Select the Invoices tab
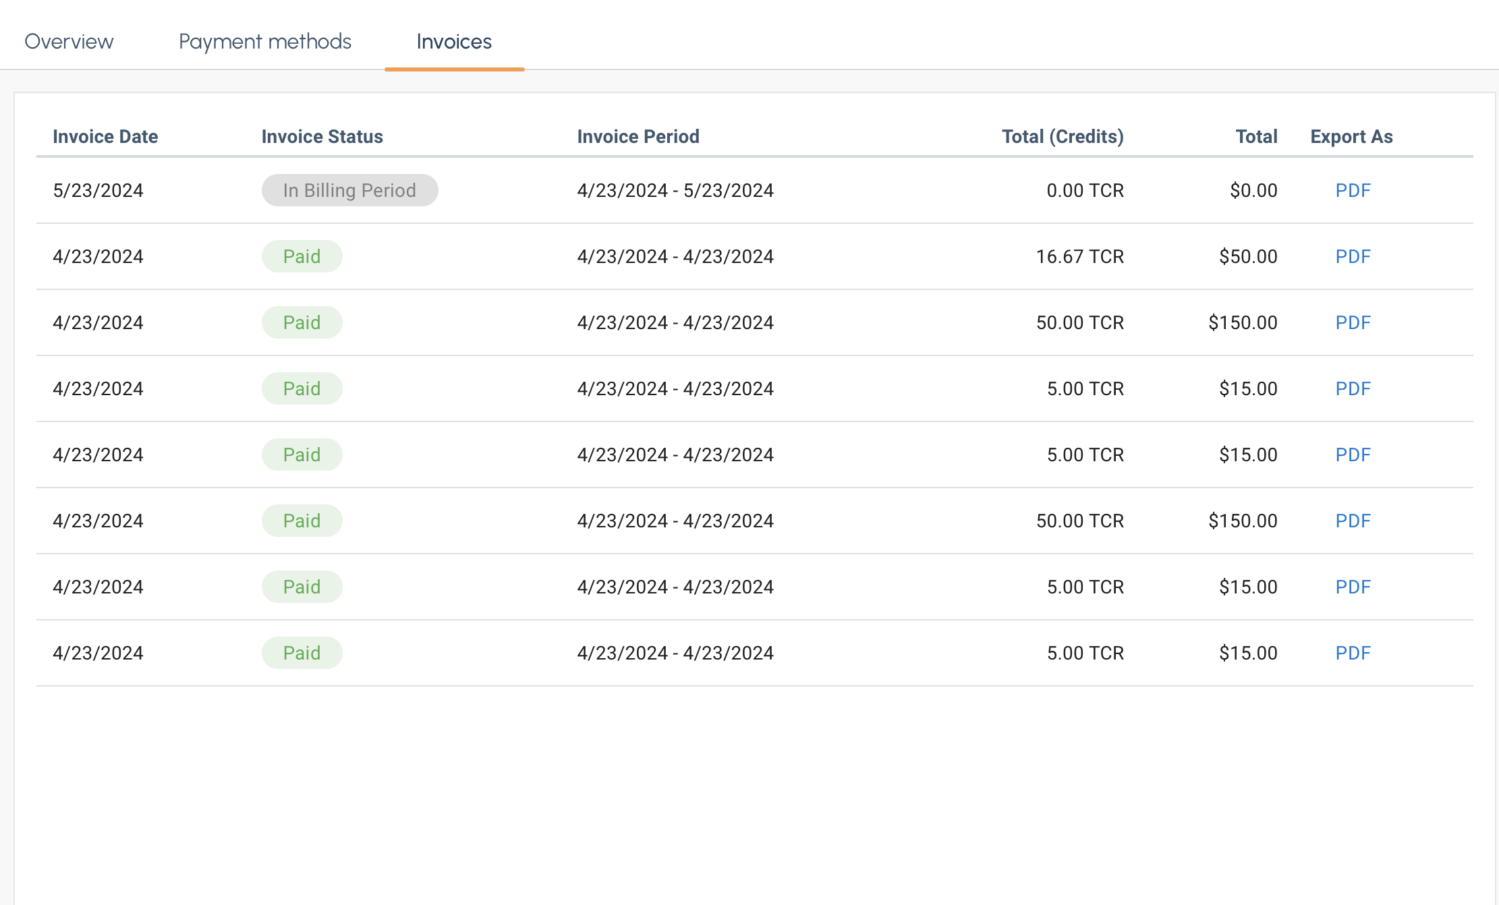This screenshot has width=1499, height=905. [454, 42]
